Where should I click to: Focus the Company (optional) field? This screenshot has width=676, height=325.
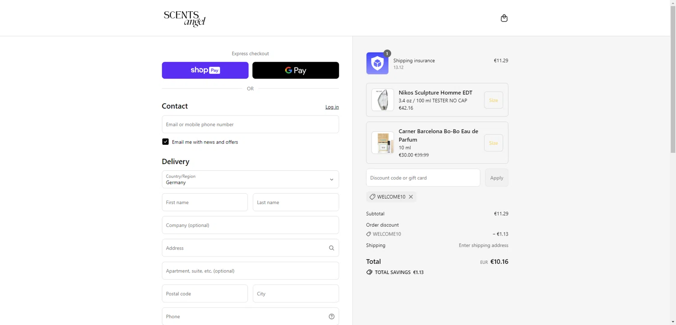(250, 225)
